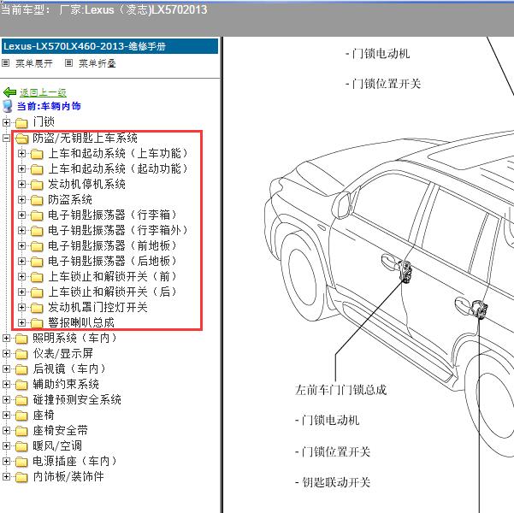Click the folder icon for 仪表/显示屏

21,354
